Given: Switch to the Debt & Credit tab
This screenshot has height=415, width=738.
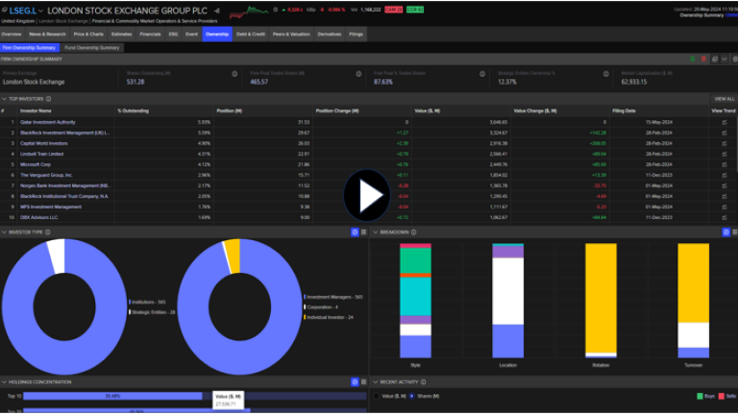Looking at the screenshot, I should pos(250,34).
